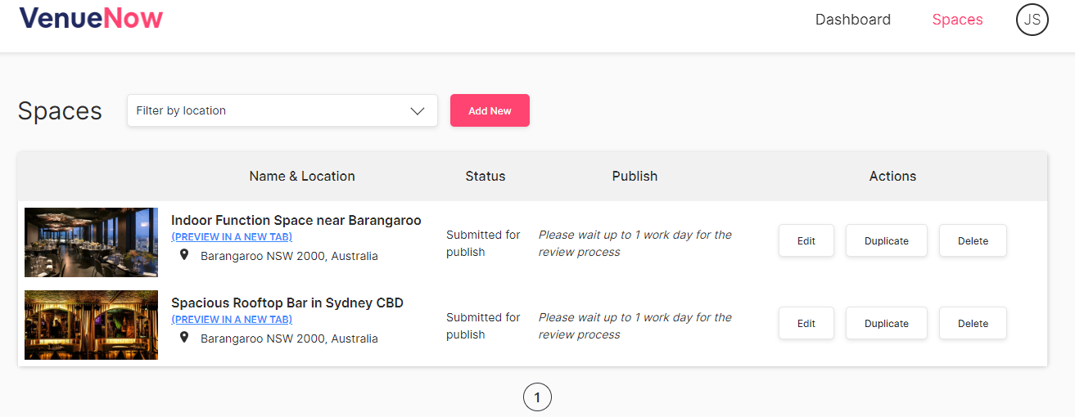Preview Spacious Rooftop Bar in a new tab

point(232,320)
